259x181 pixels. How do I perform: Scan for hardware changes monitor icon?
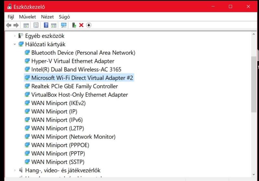(64, 25)
